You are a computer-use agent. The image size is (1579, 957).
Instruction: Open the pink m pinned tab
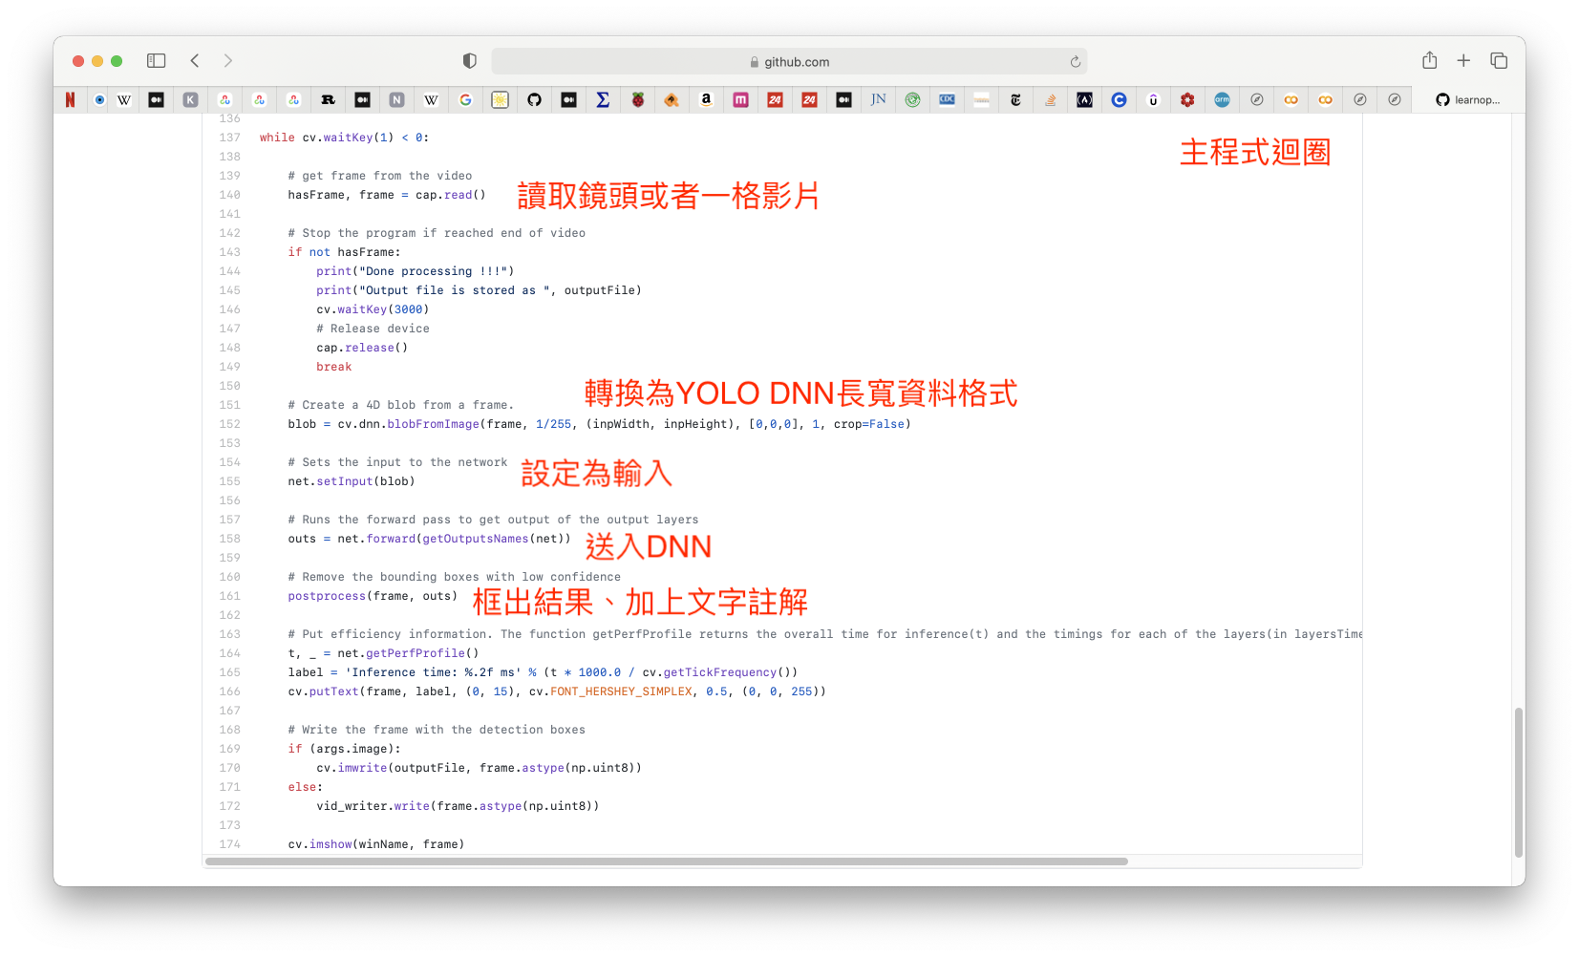click(740, 99)
